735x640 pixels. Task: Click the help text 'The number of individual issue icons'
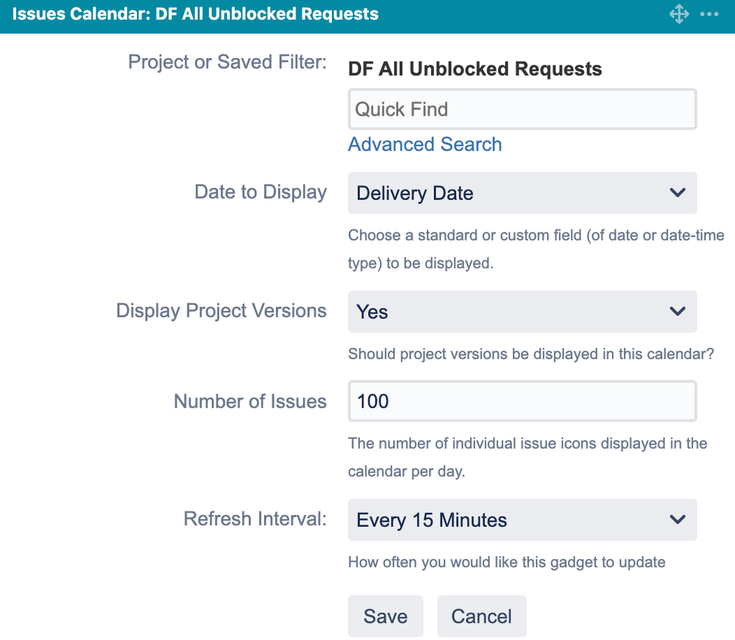(x=472, y=444)
